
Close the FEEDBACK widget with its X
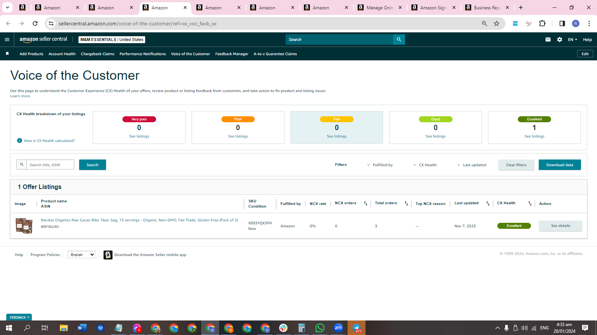28,317
